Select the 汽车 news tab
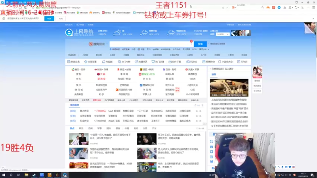Viewport: 317px width, 178px height. click(154, 128)
